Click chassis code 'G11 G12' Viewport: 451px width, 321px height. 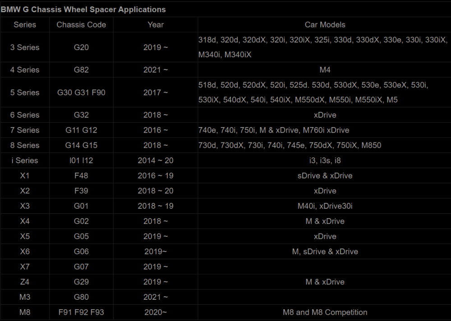(81, 130)
